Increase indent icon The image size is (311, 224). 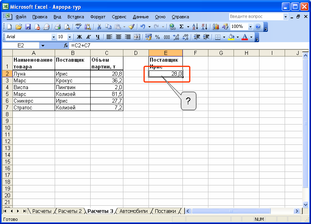coord(206,37)
